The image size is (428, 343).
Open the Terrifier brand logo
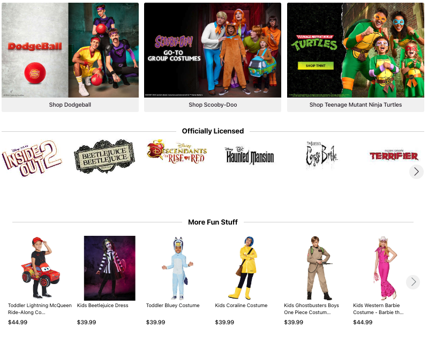click(x=394, y=155)
